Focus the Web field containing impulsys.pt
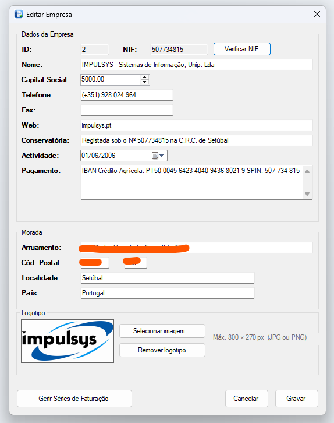Screen dimensions: 334x423 (x=196, y=125)
